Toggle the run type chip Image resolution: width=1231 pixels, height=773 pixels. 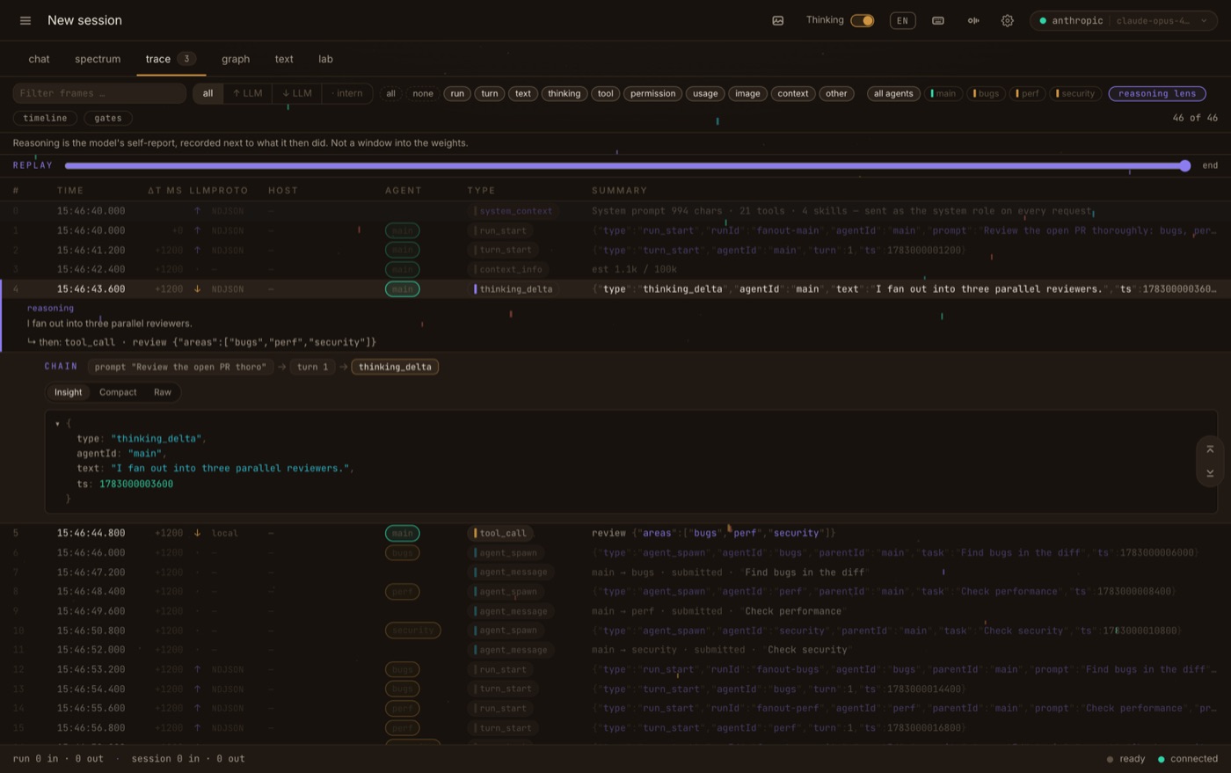(457, 93)
